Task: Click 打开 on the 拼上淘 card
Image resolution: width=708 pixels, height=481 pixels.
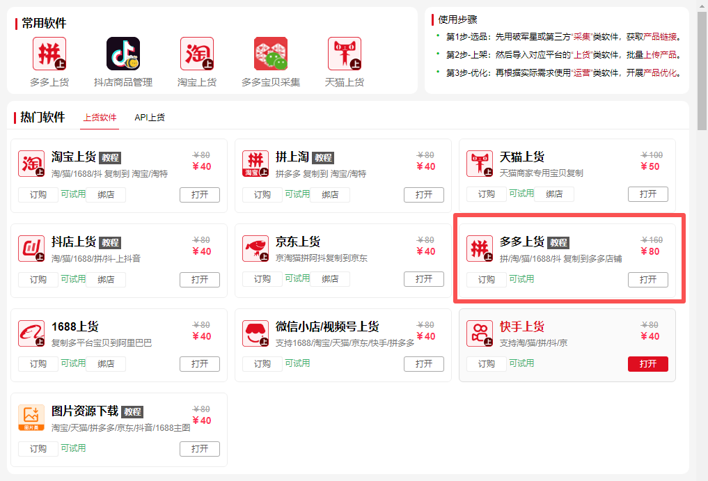Action: (424, 195)
